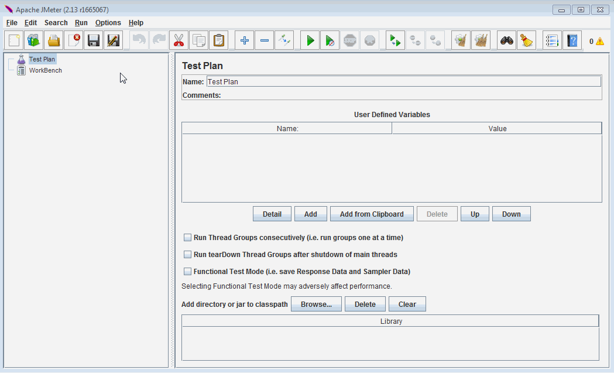
Task: Open the Templates icon in the toolbar
Action: pos(34,40)
